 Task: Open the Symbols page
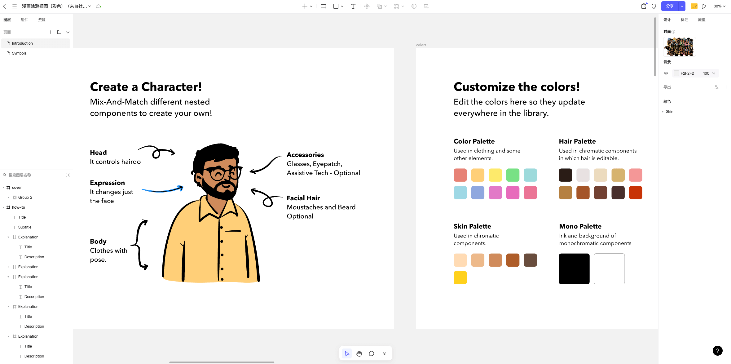click(19, 53)
